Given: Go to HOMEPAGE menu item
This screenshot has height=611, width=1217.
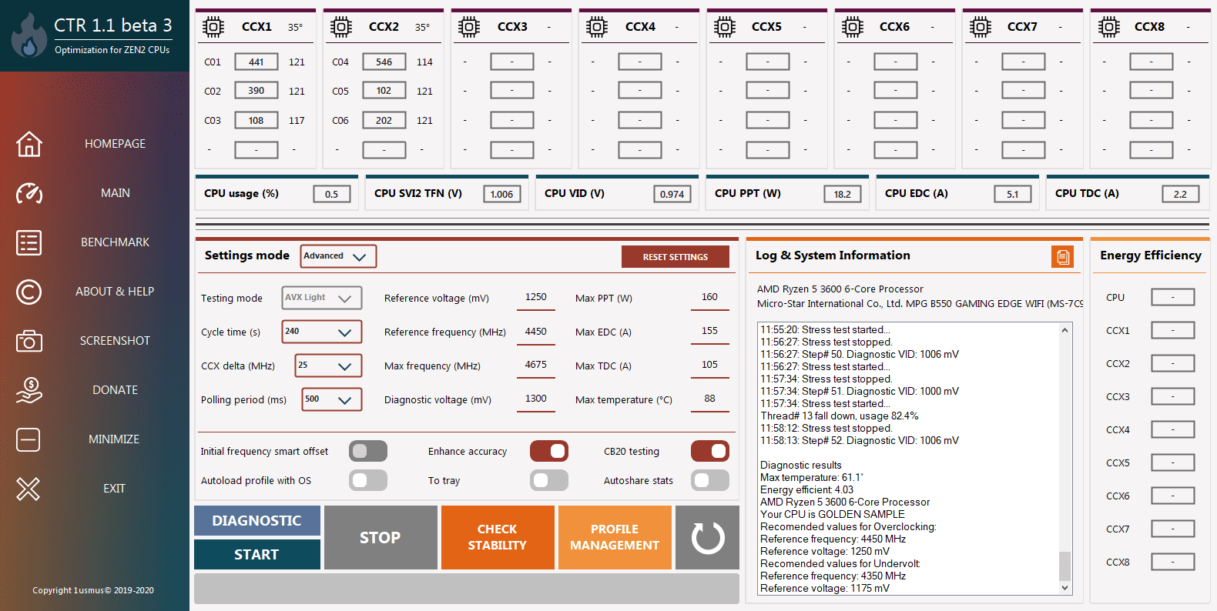Looking at the screenshot, I should tap(115, 144).
